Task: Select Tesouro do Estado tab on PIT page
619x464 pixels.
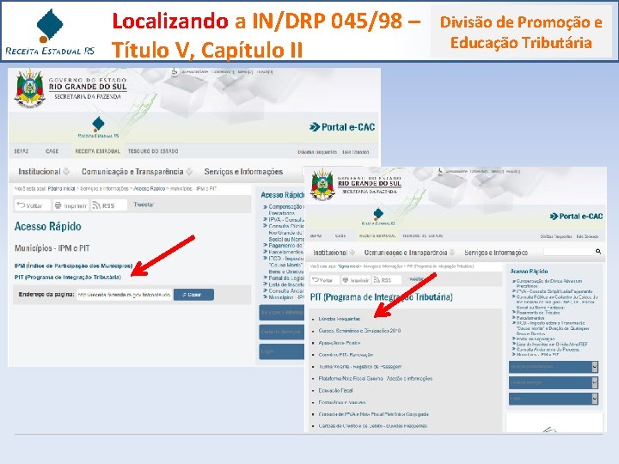Action: click(x=422, y=236)
